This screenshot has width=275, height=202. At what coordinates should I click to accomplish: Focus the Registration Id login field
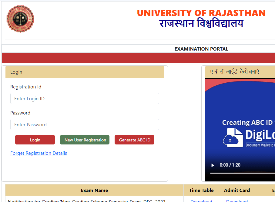(x=85, y=99)
